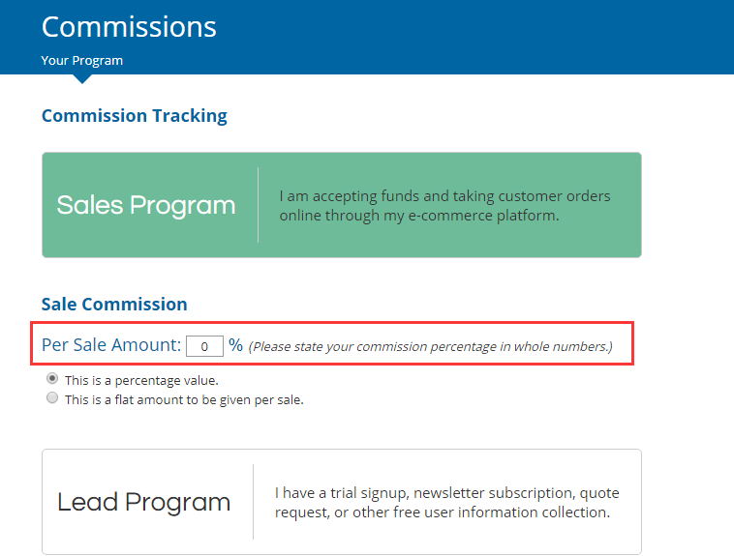Click the blue header banner background
The height and width of the screenshot is (556, 734).
click(x=484, y=34)
